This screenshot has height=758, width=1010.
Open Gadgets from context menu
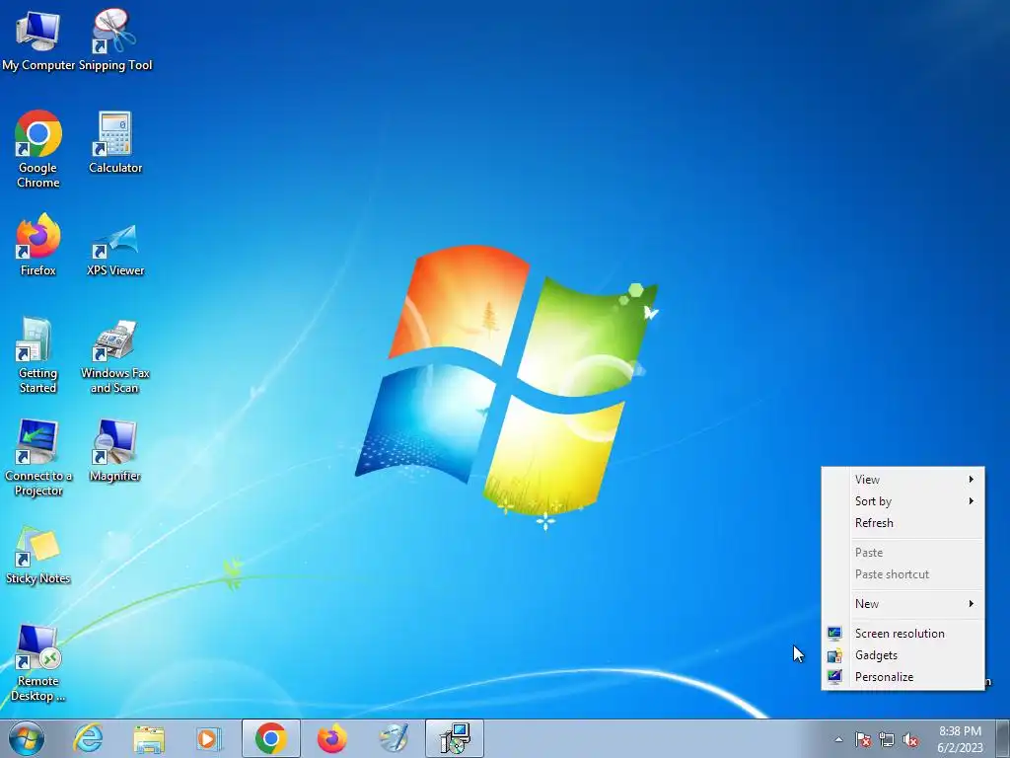tap(903, 655)
